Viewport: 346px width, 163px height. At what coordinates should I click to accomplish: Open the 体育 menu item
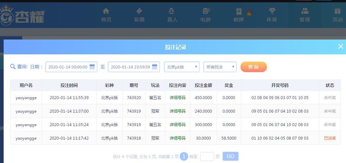tap(272, 19)
